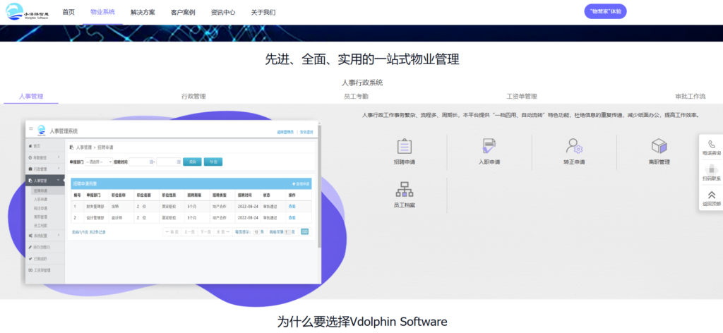Viewport: 723px width, 333px height.
Task: Click the 招聘申请列表 table header in preview
Action: point(191,184)
